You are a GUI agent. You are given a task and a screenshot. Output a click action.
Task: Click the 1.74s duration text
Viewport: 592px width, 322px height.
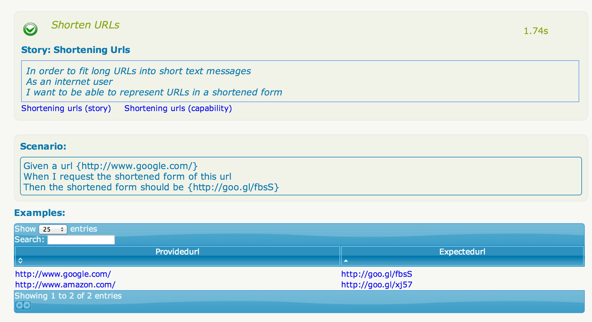(x=536, y=31)
